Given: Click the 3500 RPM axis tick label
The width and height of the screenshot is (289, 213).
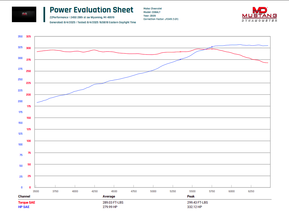Looking at the screenshot, I should (x=36, y=191).
